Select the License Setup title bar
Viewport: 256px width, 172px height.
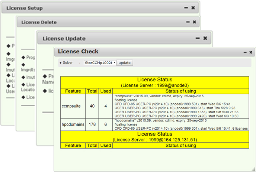[100, 8]
